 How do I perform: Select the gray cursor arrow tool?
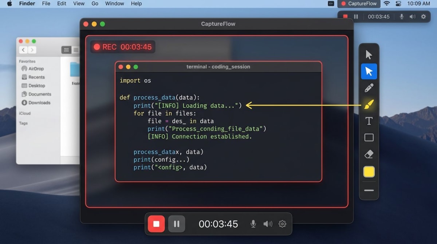pyautogui.click(x=369, y=55)
